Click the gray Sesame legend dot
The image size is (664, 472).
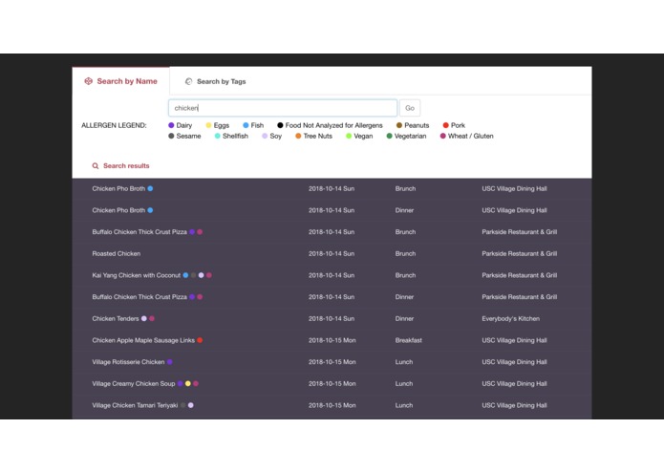(x=171, y=136)
